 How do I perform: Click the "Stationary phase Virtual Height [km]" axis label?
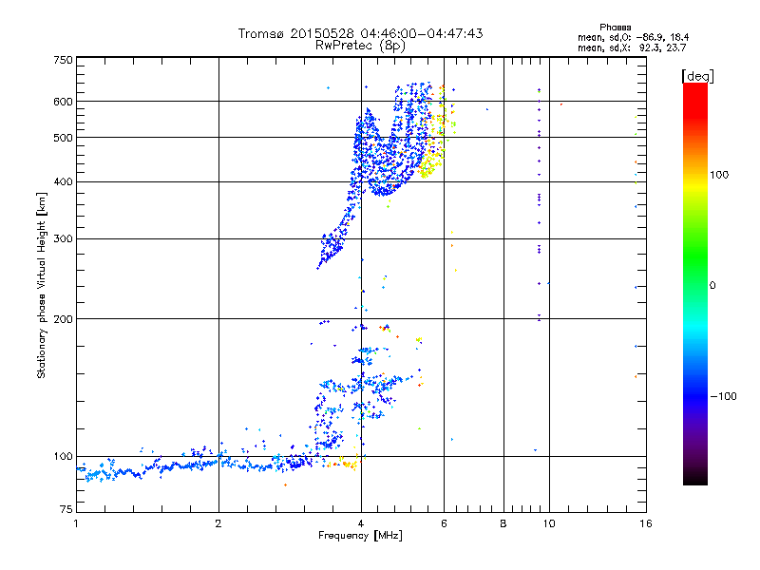coord(42,285)
